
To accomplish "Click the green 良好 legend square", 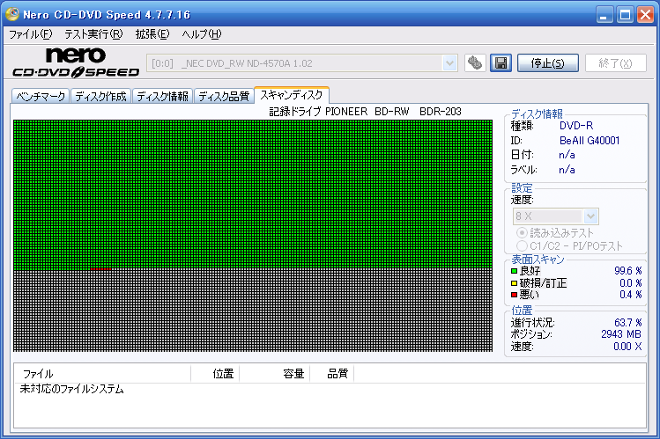I will point(514,271).
